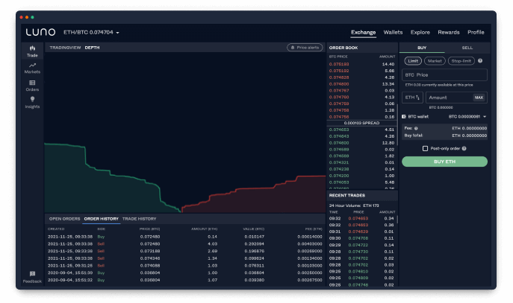Show the OPEN ORDERS tab
513x303 pixels.
64,219
